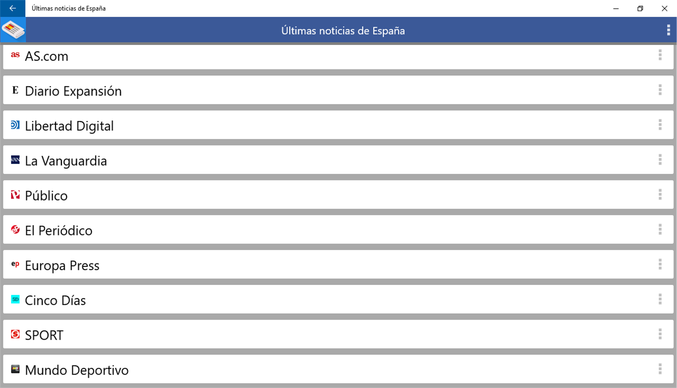Open the header three-dot overflow menu

(x=668, y=30)
